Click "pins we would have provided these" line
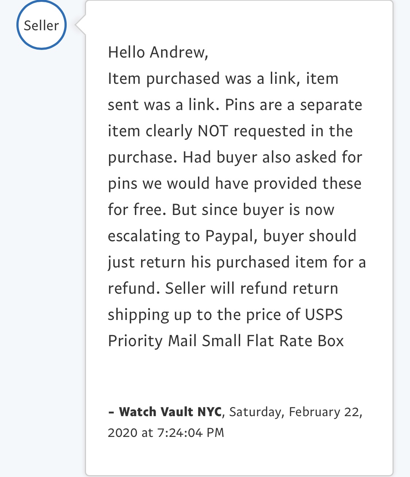This screenshot has width=410, height=477. [x=235, y=183]
